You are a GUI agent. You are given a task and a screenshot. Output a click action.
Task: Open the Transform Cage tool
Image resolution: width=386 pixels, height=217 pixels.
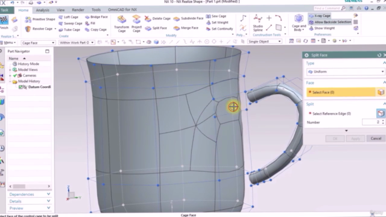click(122, 24)
